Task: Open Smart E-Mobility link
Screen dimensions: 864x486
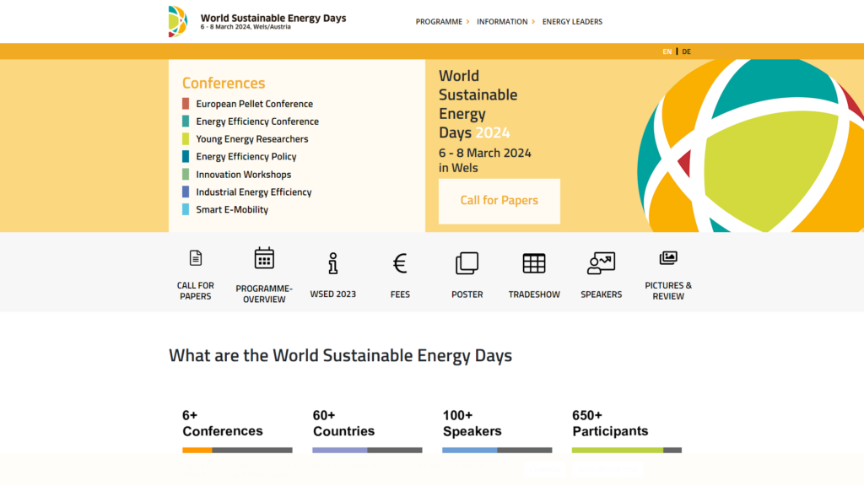Action: (x=232, y=209)
